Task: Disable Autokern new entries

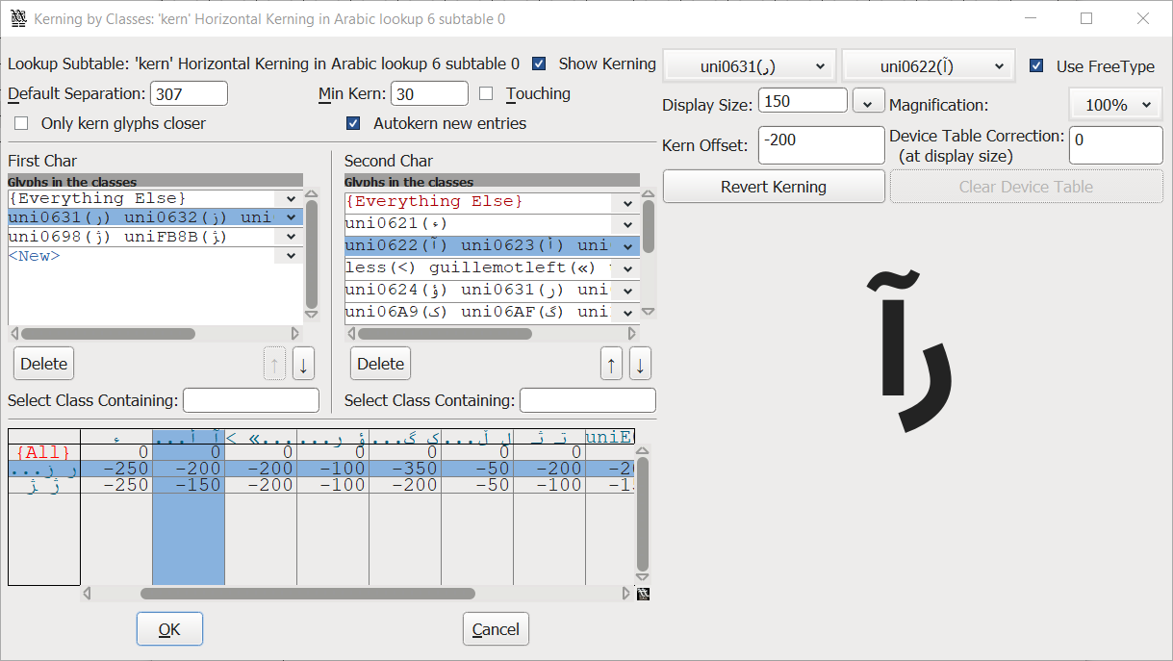Action: click(353, 123)
